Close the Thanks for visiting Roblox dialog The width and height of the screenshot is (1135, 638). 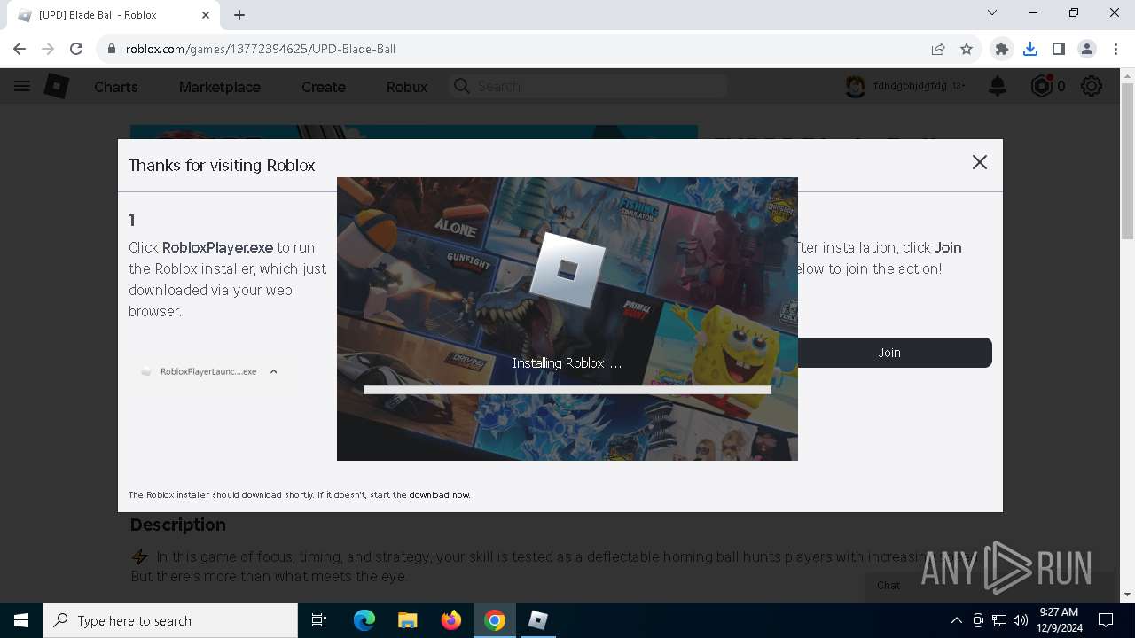click(980, 162)
